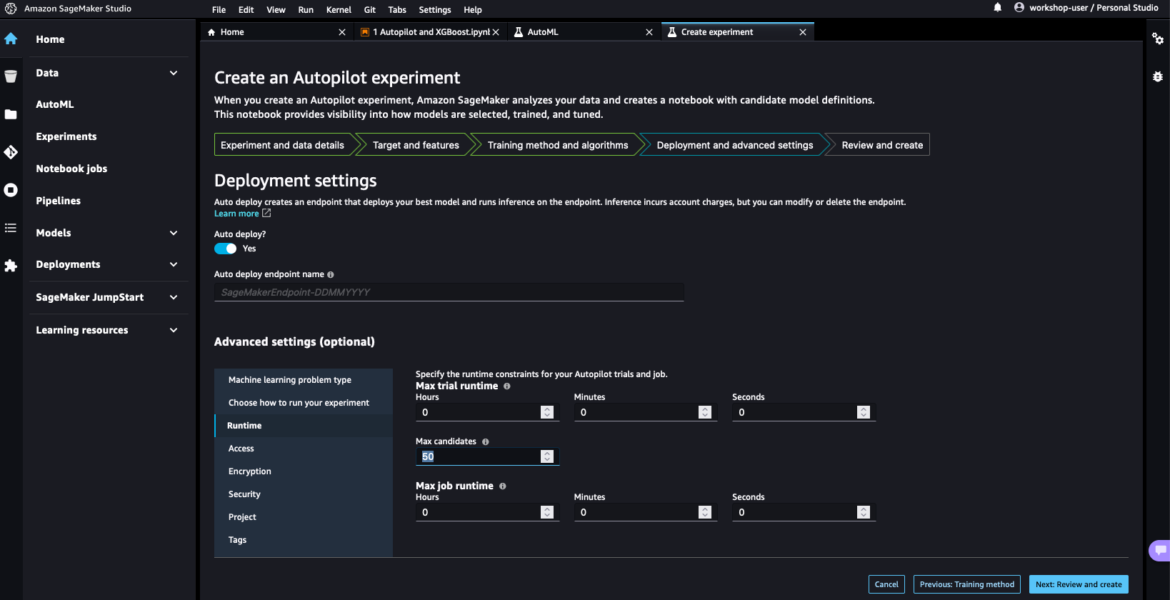Close the Autopilot and XGBoost notebook tab

(x=496, y=32)
